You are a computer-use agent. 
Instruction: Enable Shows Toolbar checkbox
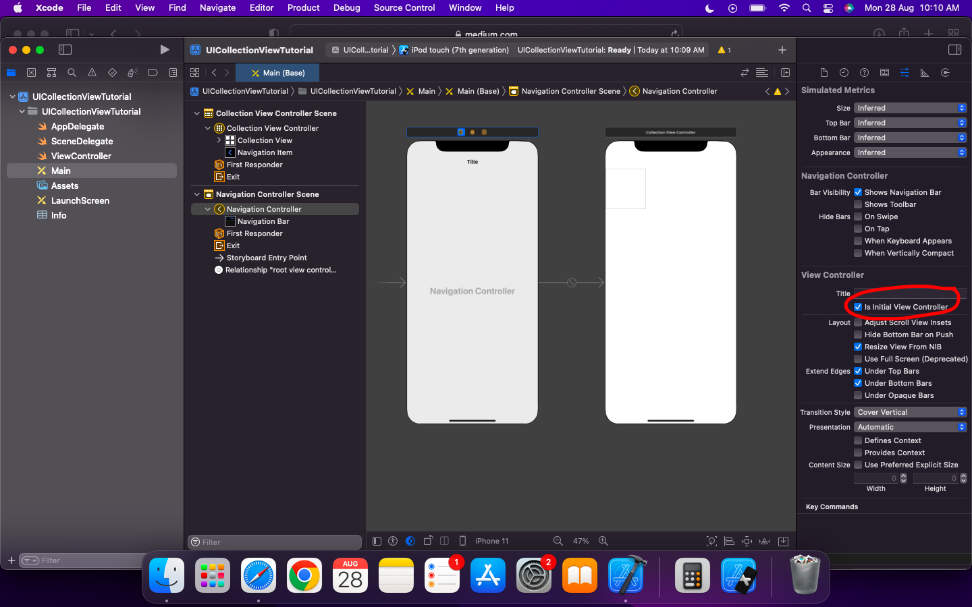(x=858, y=204)
